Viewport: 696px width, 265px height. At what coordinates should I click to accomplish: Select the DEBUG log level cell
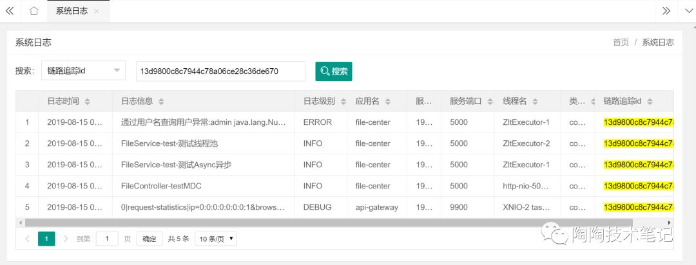point(317,207)
